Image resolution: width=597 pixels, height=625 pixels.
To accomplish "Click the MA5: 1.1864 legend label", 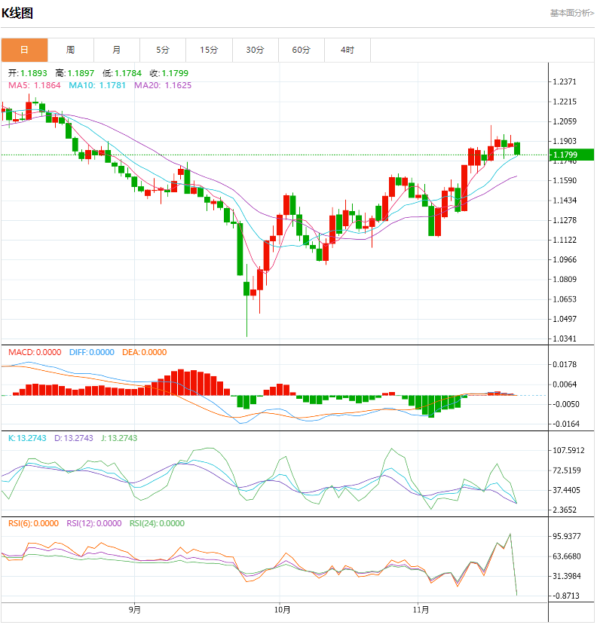I will [x=35, y=85].
